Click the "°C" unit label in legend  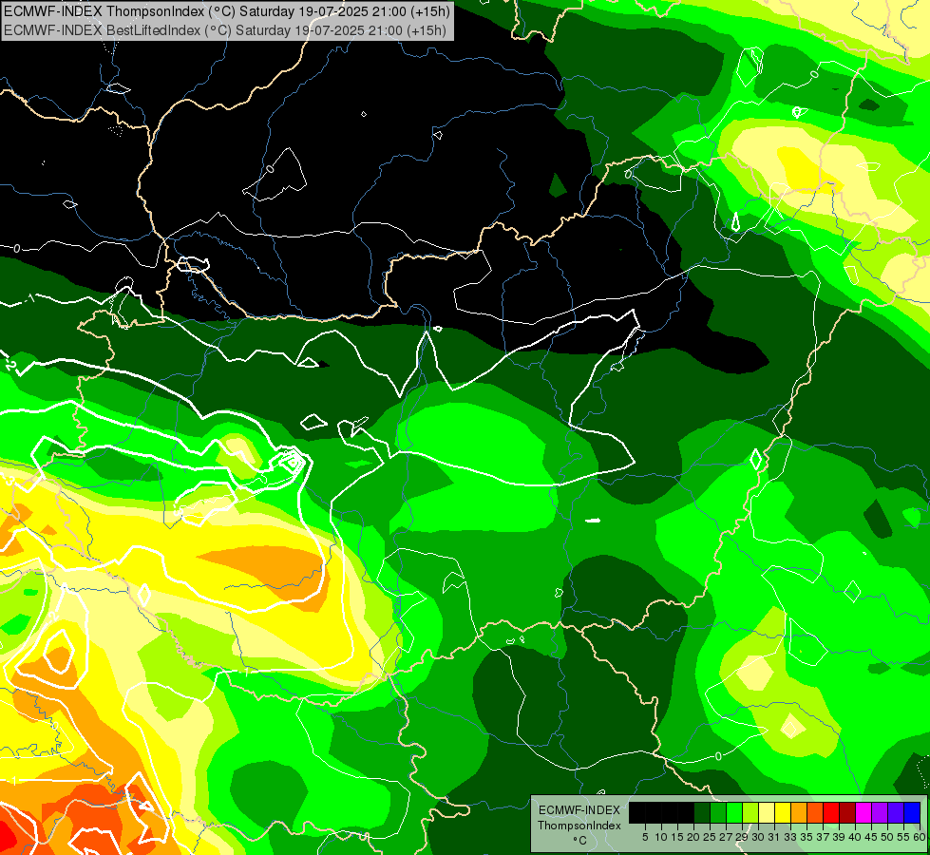point(580,840)
